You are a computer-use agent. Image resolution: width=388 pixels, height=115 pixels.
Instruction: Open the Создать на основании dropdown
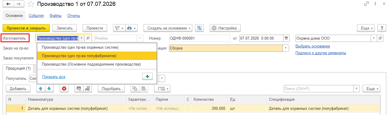pos(168,28)
